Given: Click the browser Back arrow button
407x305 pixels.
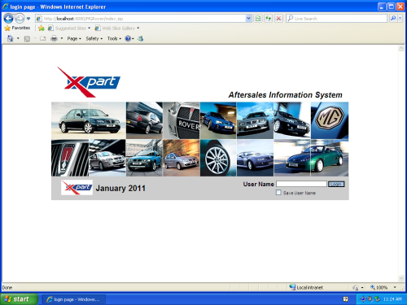Looking at the screenshot, I should point(8,19).
